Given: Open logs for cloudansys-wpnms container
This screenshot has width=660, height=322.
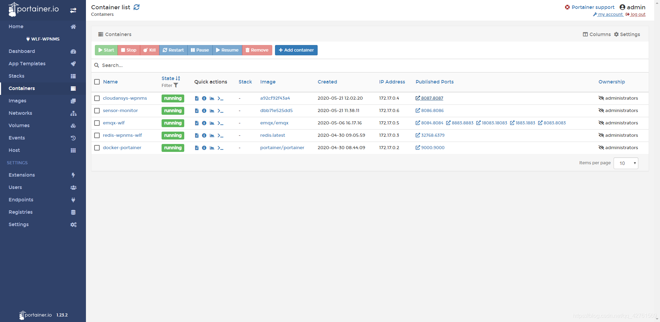Looking at the screenshot, I should [197, 98].
